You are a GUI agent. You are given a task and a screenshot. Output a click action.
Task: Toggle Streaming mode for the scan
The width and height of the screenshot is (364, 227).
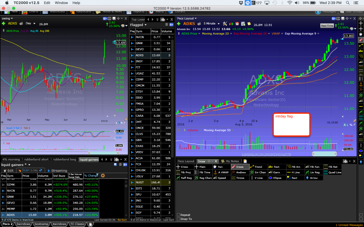(57, 171)
